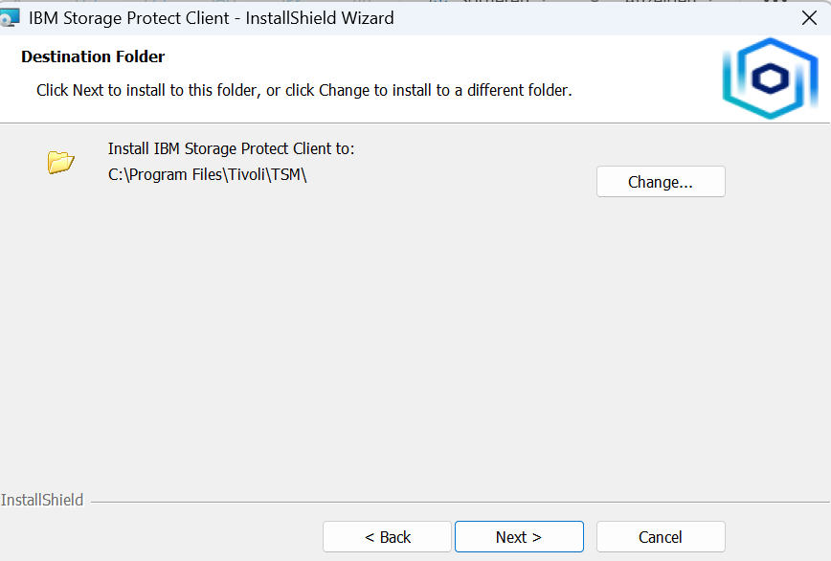Click the horizontal divider beside the InstallShield label
The image size is (831, 561).
(x=460, y=502)
